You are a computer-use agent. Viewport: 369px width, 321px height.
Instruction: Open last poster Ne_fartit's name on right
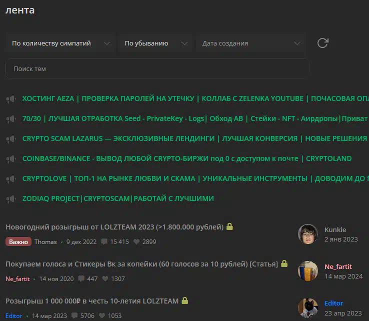pyautogui.click(x=338, y=266)
